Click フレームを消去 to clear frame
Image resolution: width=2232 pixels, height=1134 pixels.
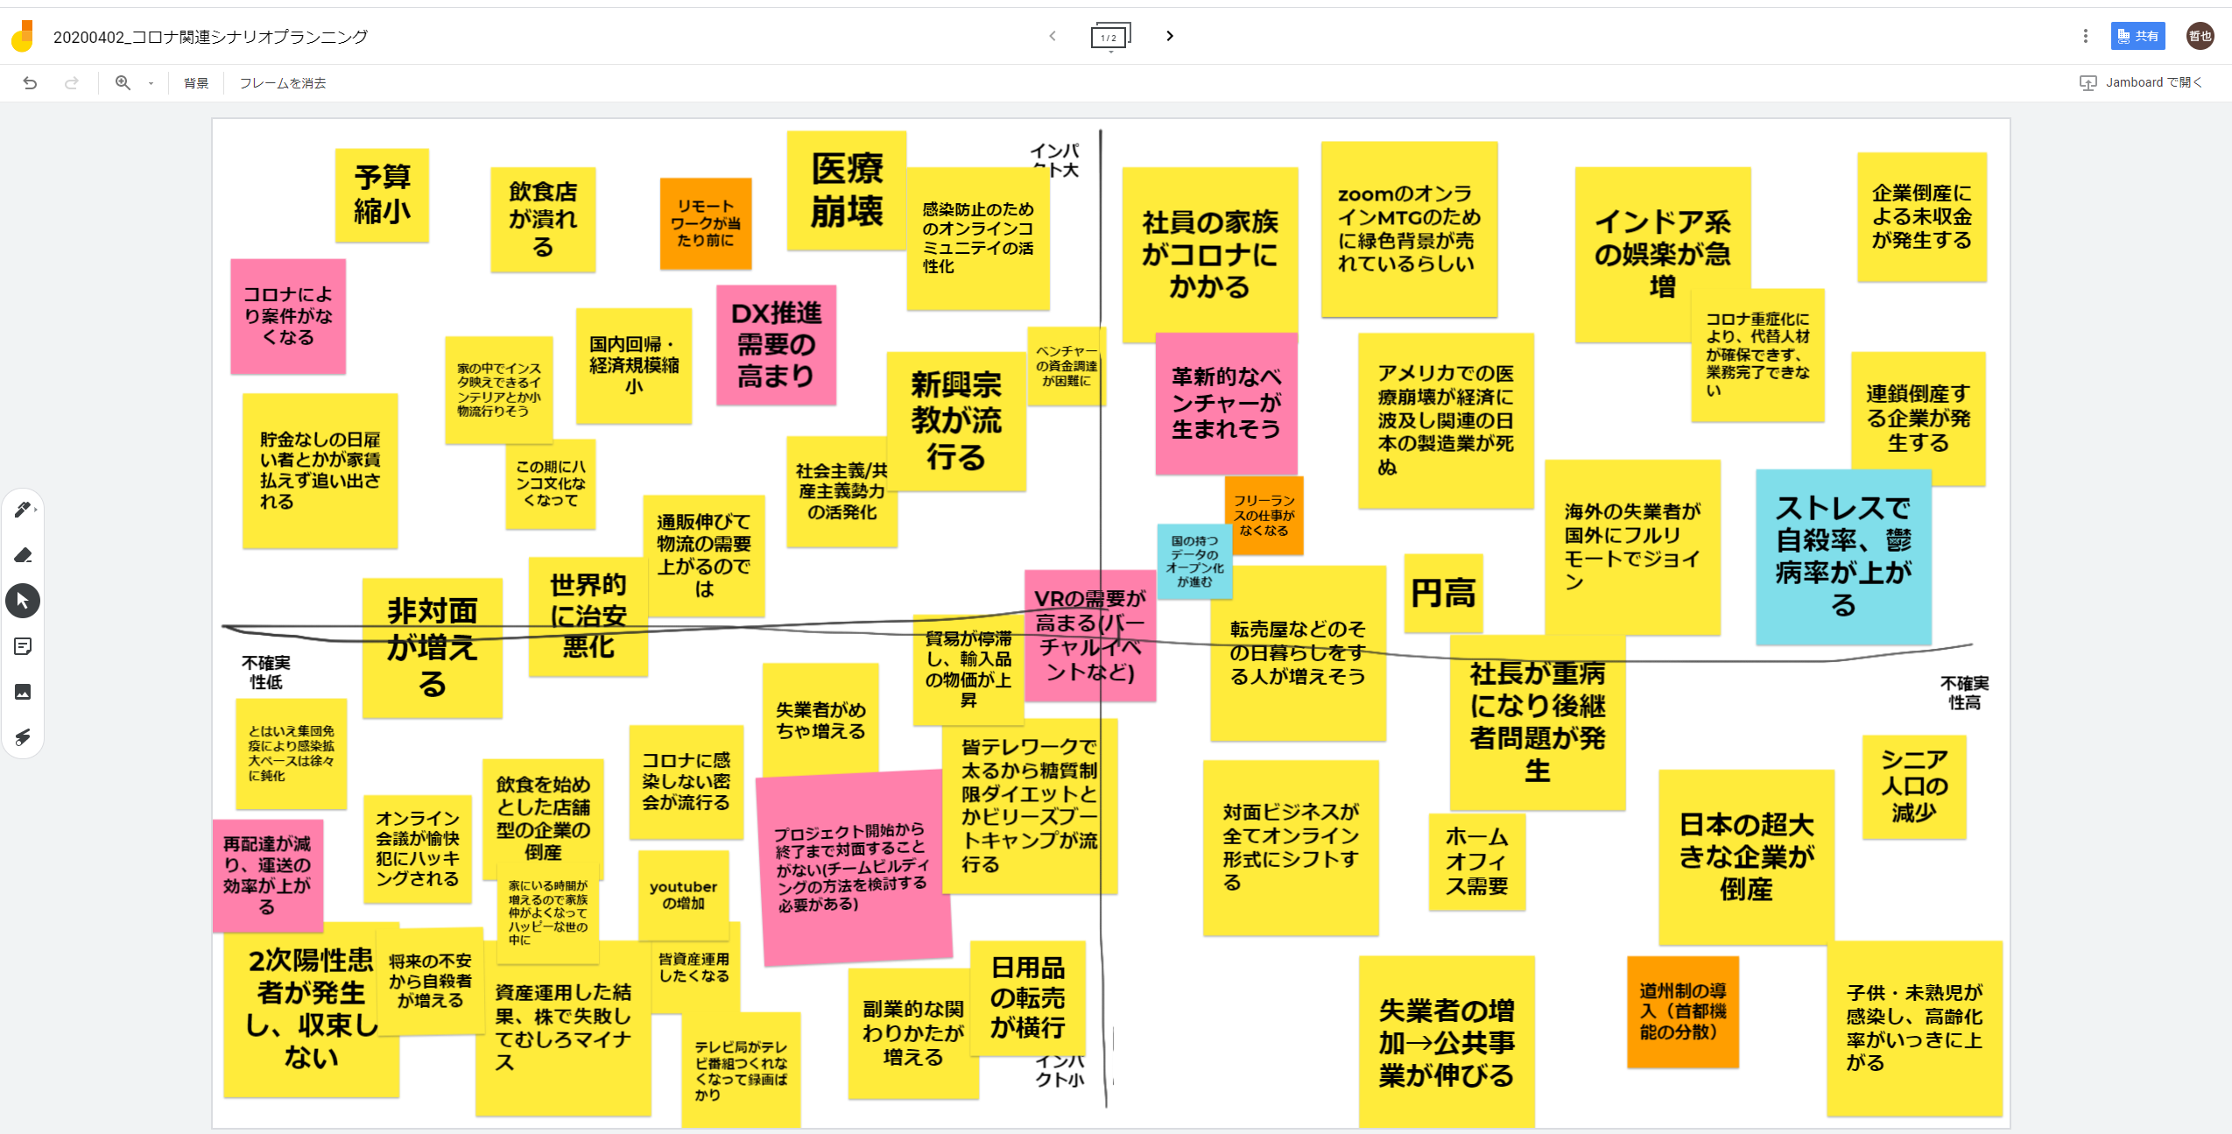tap(283, 83)
